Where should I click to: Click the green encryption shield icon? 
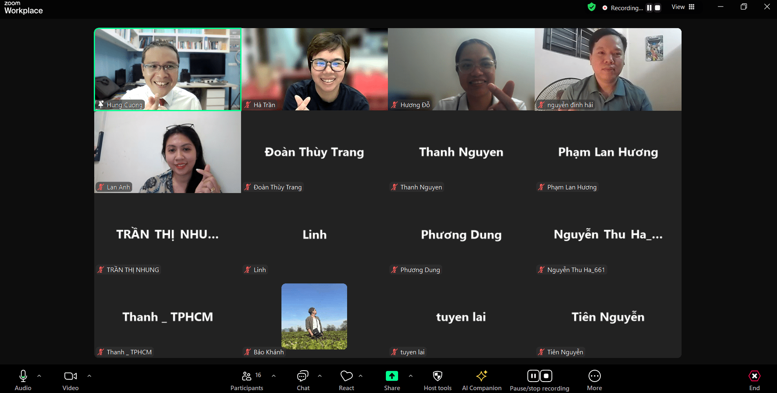591,7
